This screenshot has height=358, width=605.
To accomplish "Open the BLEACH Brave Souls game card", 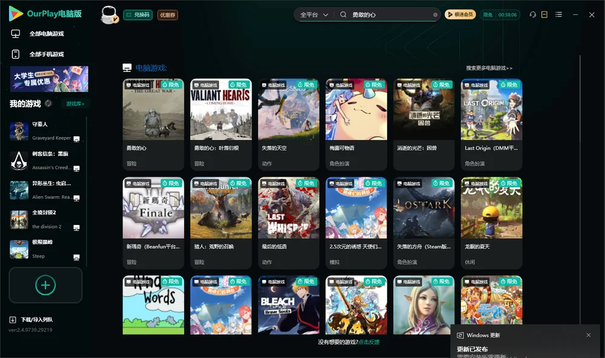I will pos(289,305).
